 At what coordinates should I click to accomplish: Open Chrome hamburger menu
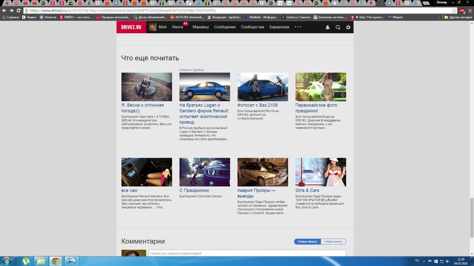[x=470, y=10]
